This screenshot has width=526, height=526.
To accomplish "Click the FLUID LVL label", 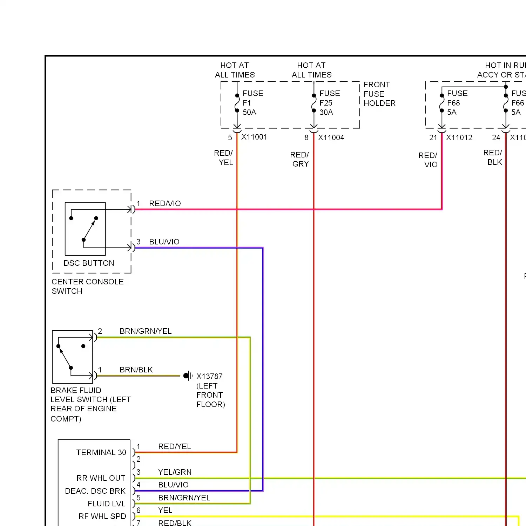I will [106, 504].
